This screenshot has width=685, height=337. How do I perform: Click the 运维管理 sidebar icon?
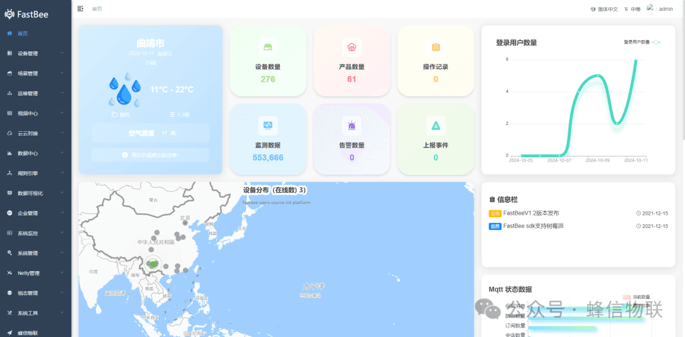tap(10, 93)
